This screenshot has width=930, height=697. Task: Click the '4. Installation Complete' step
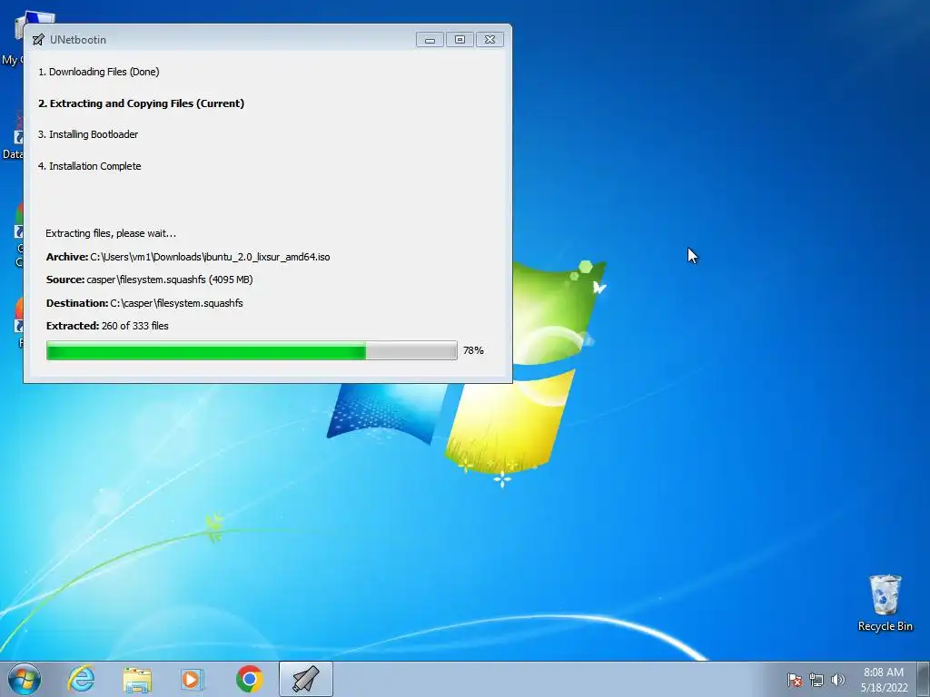[90, 166]
